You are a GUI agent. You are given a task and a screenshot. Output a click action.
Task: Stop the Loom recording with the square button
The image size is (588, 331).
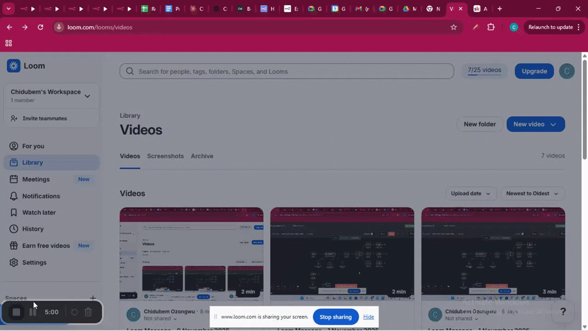16,312
